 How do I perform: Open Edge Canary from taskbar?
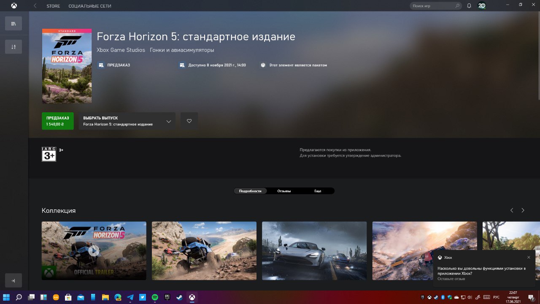[118, 297]
